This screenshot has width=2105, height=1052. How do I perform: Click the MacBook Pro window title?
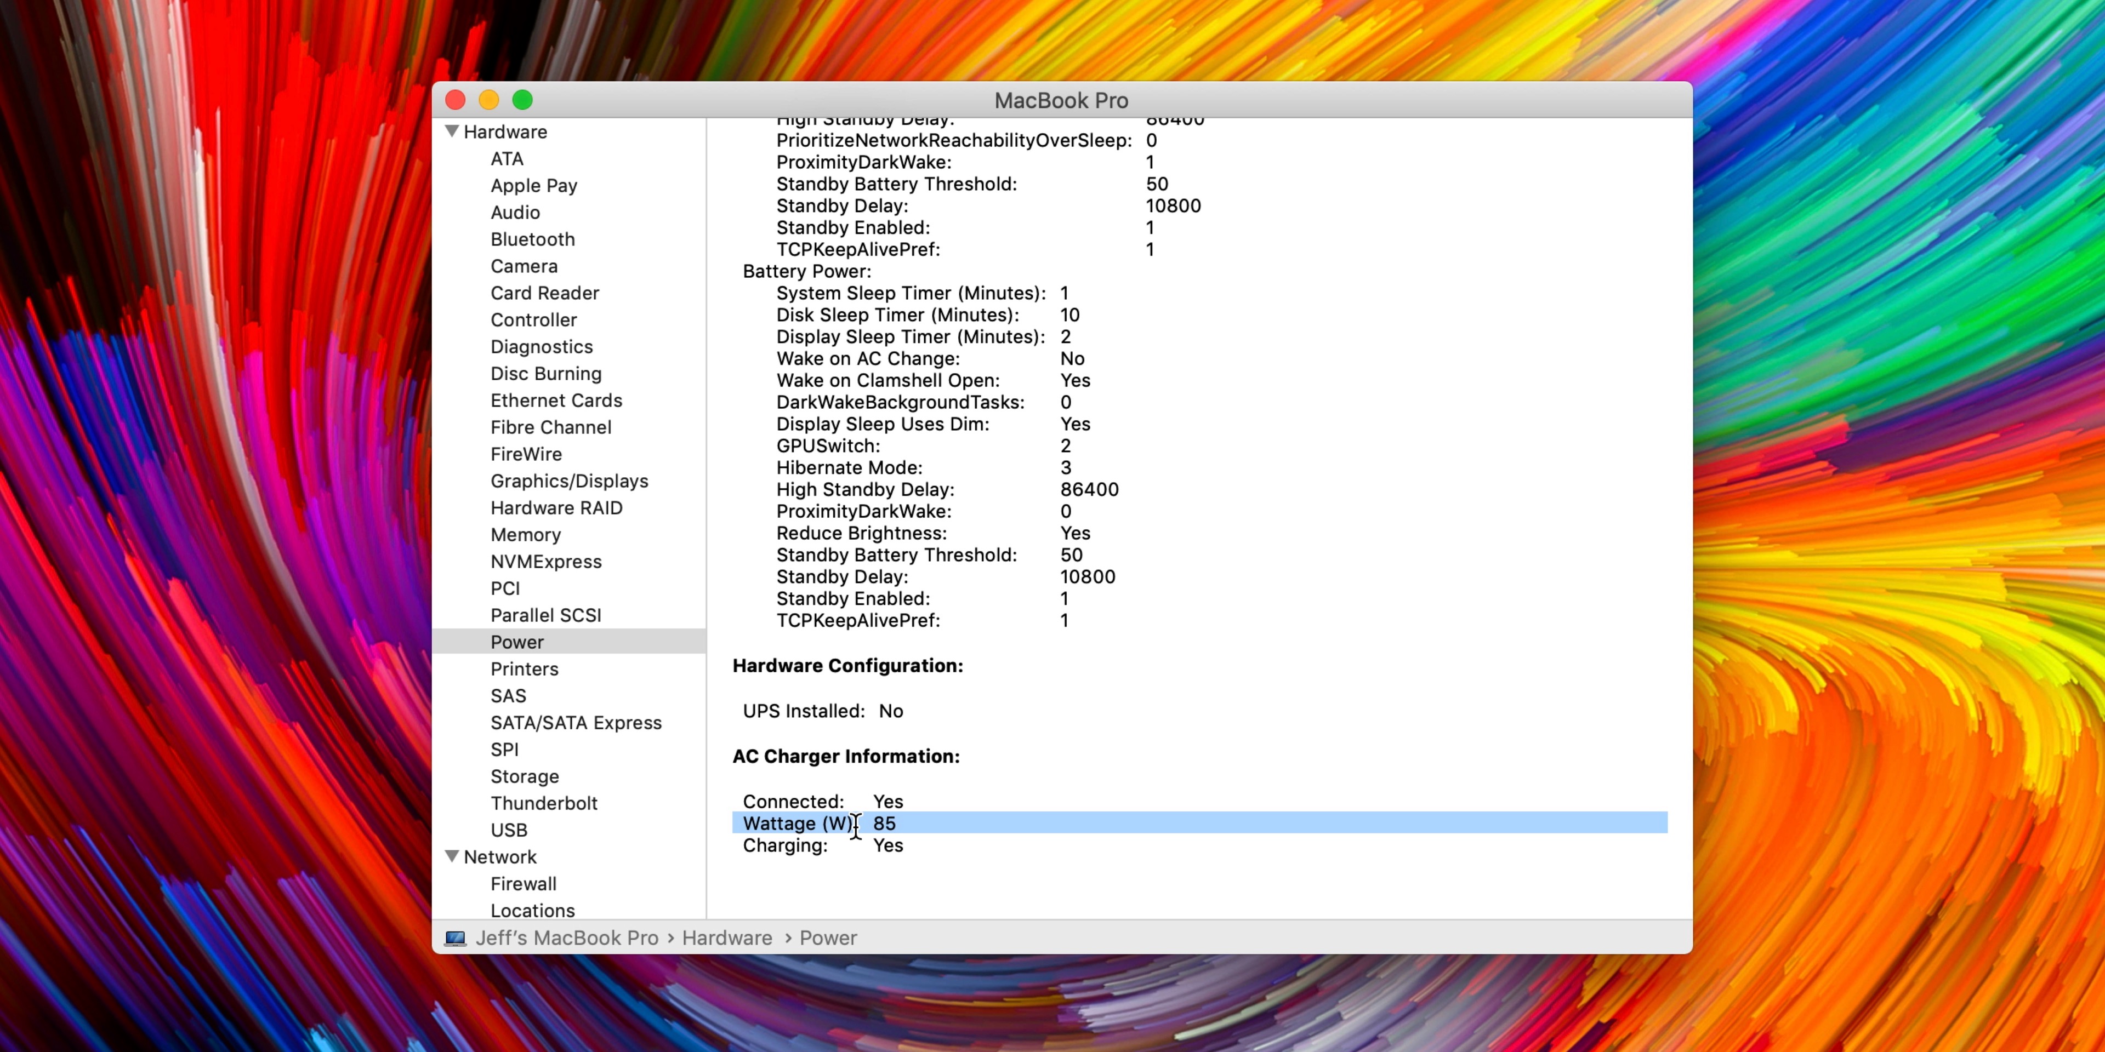pos(1061,100)
